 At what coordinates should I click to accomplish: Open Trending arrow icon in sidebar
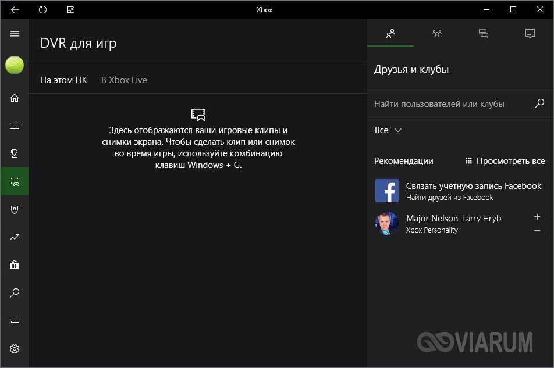pos(15,237)
